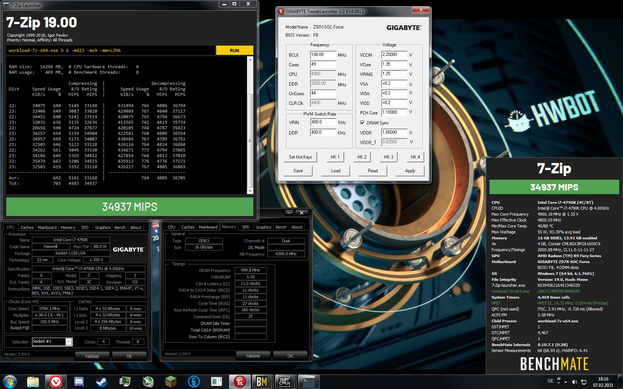Screen dimensions: 623x389
Task: Click the PCH Core voltage field
Action: point(394,112)
